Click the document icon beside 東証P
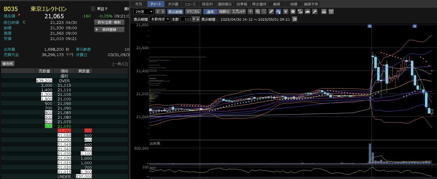This screenshot has width=437, height=179. pyautogui.click(x=93, y=9)
